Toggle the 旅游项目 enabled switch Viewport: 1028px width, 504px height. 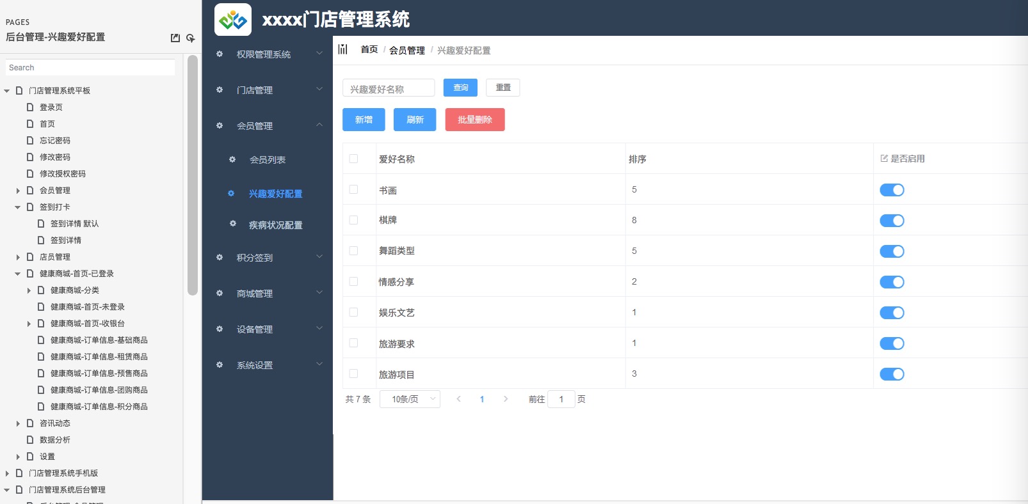tap(892, 374)
